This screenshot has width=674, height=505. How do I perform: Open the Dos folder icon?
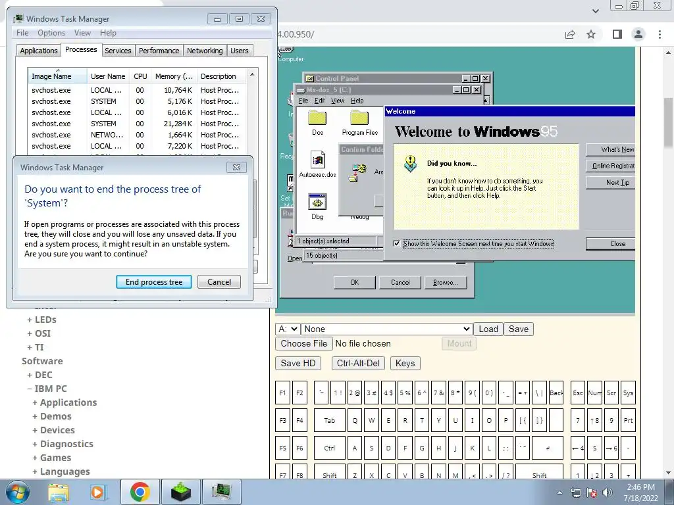pos(317,122)
